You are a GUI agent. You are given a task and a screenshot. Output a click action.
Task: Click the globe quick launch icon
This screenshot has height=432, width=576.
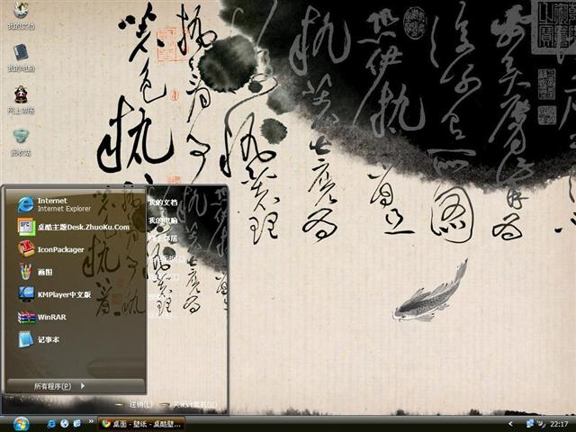(x=65, y=424)
